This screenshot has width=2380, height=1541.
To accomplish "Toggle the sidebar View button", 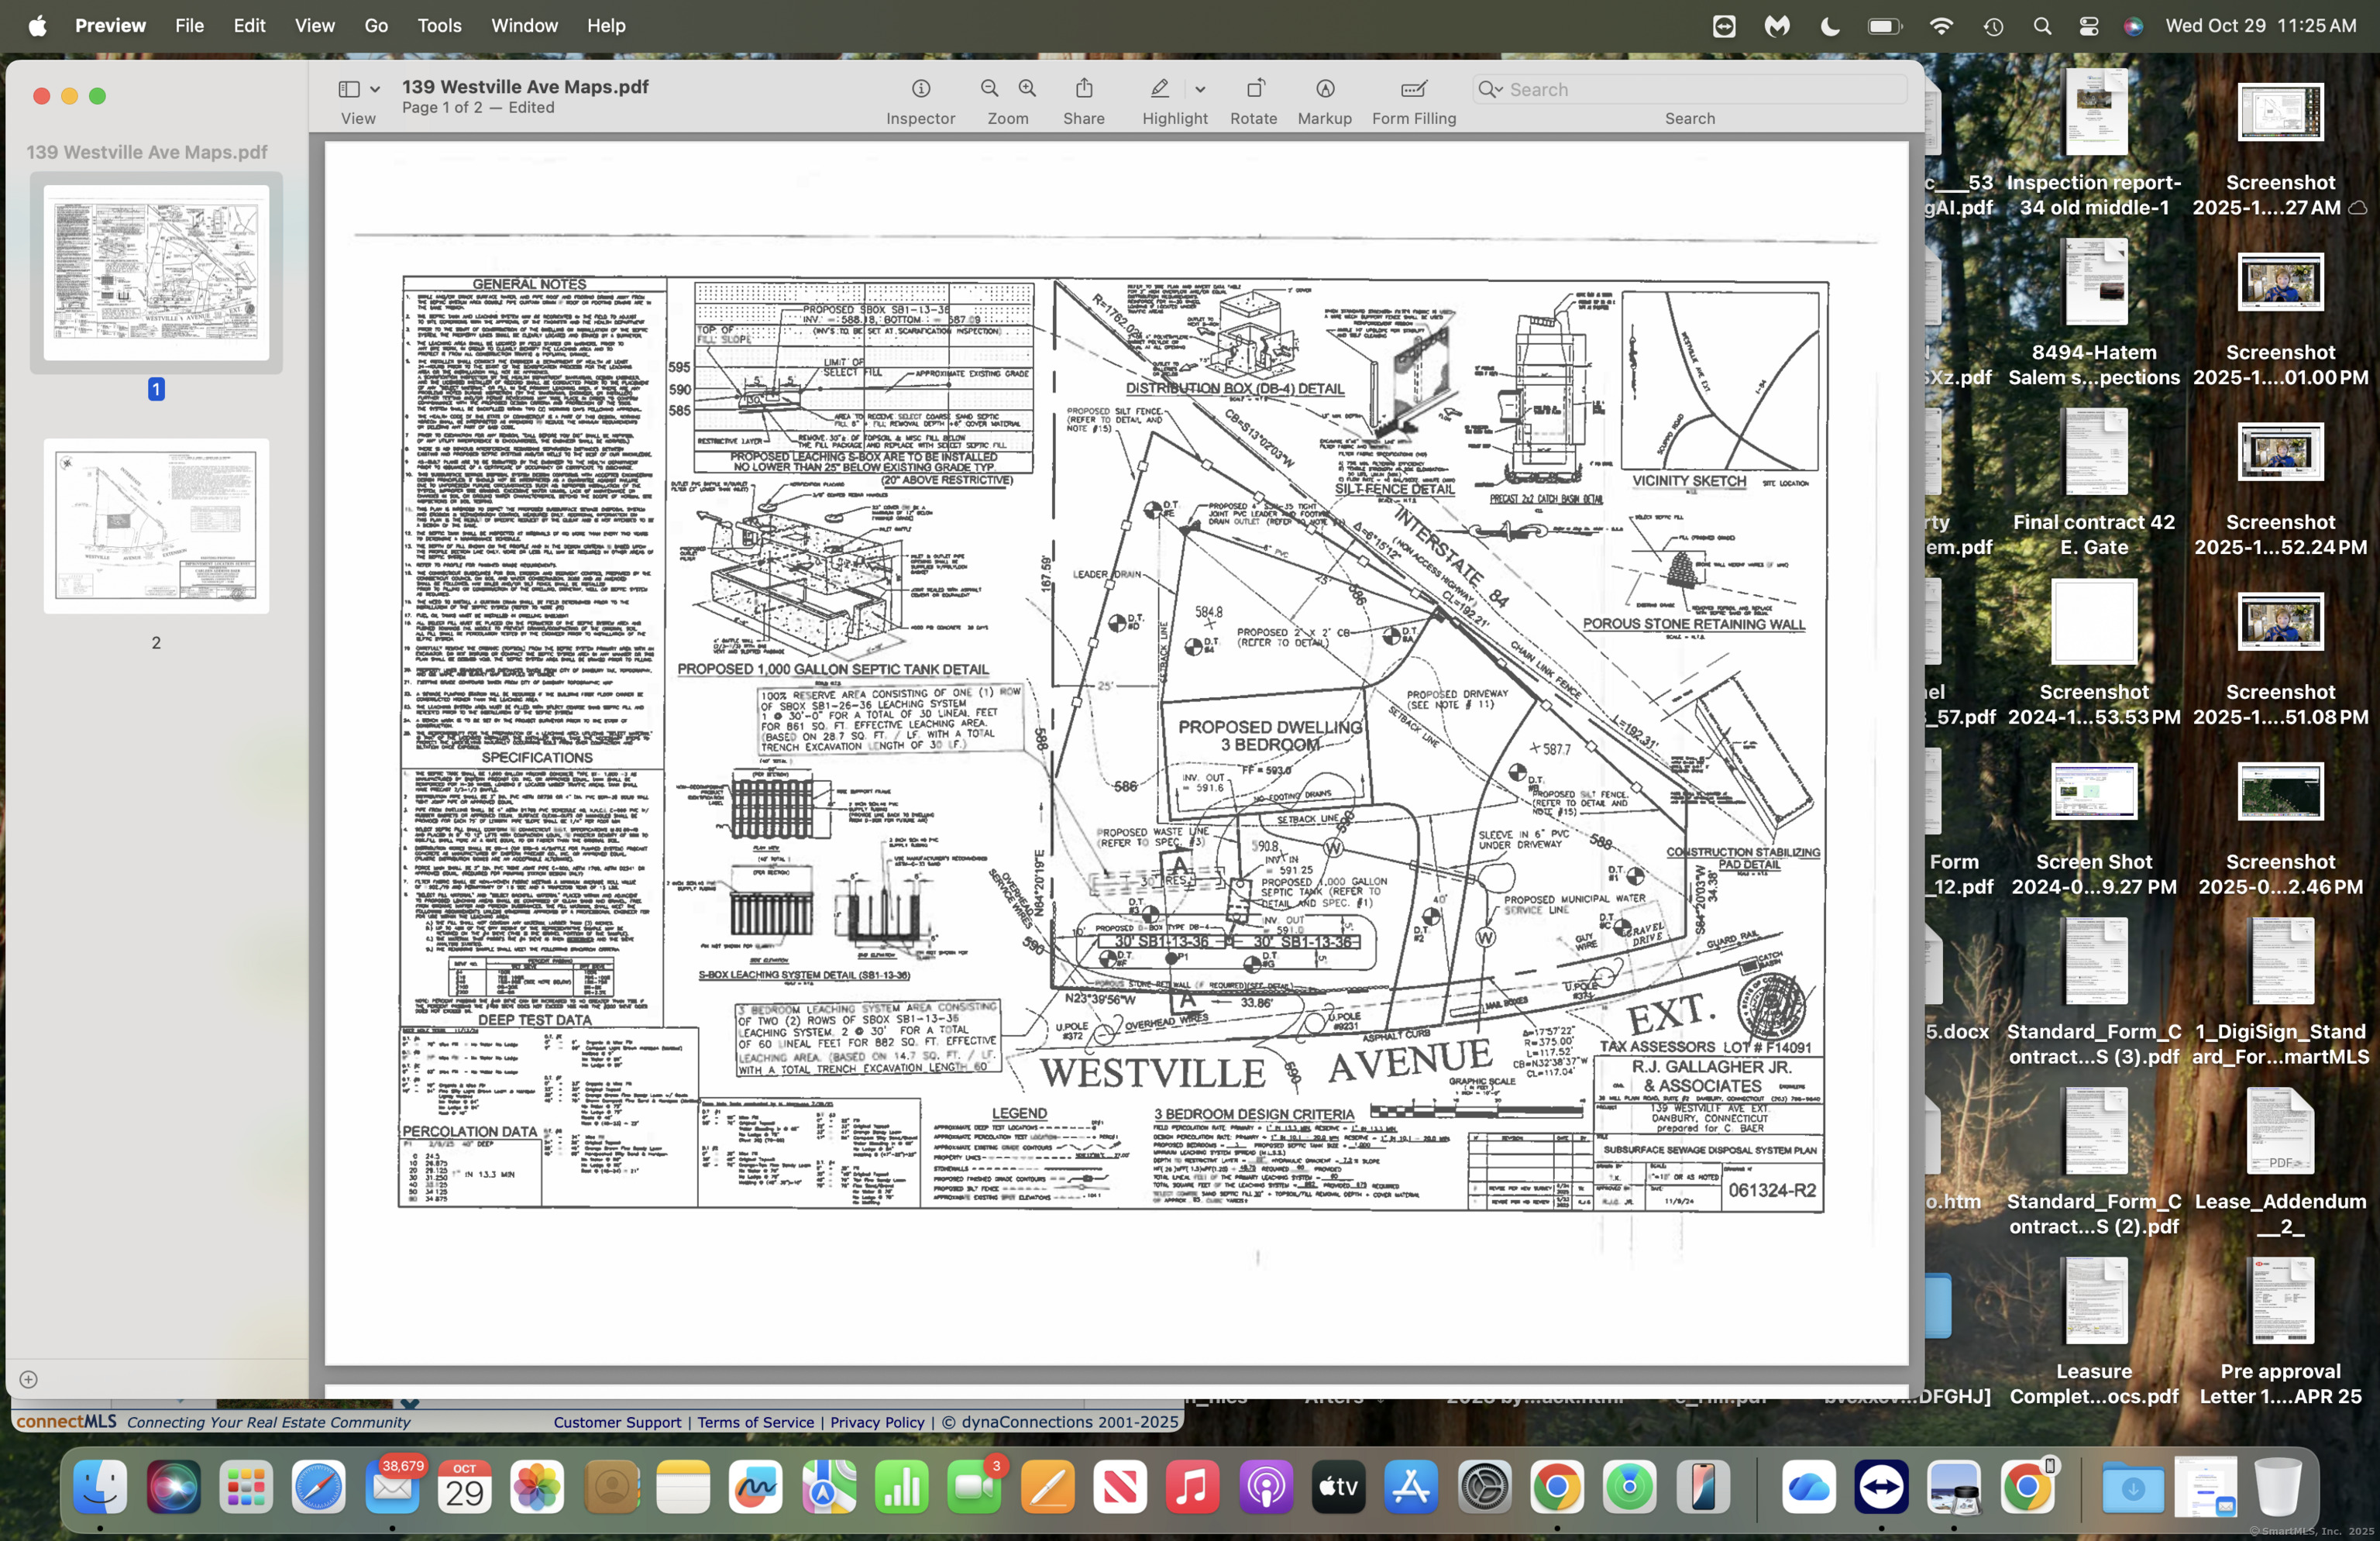I will [349, 89].
